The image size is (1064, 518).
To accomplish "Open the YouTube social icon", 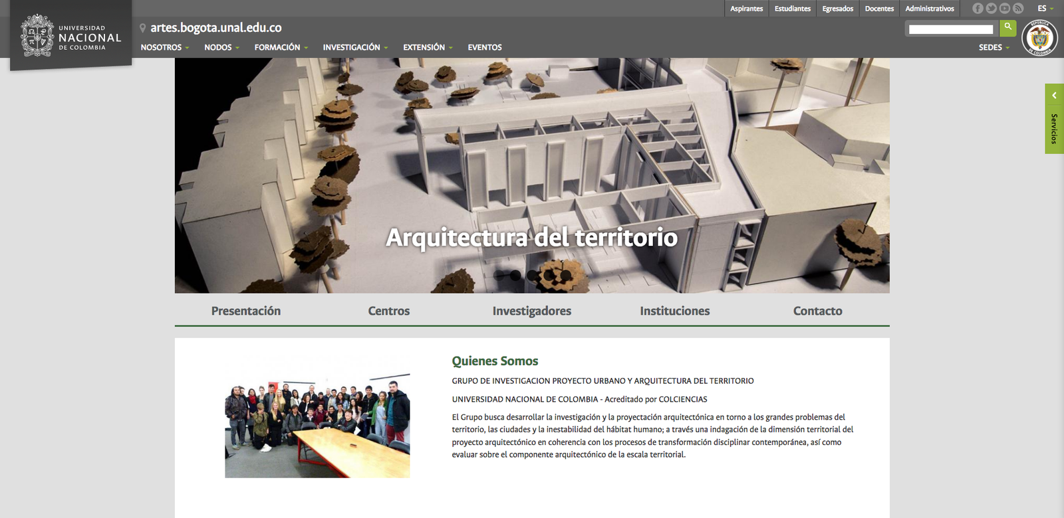I will (x=1004, y=9).
